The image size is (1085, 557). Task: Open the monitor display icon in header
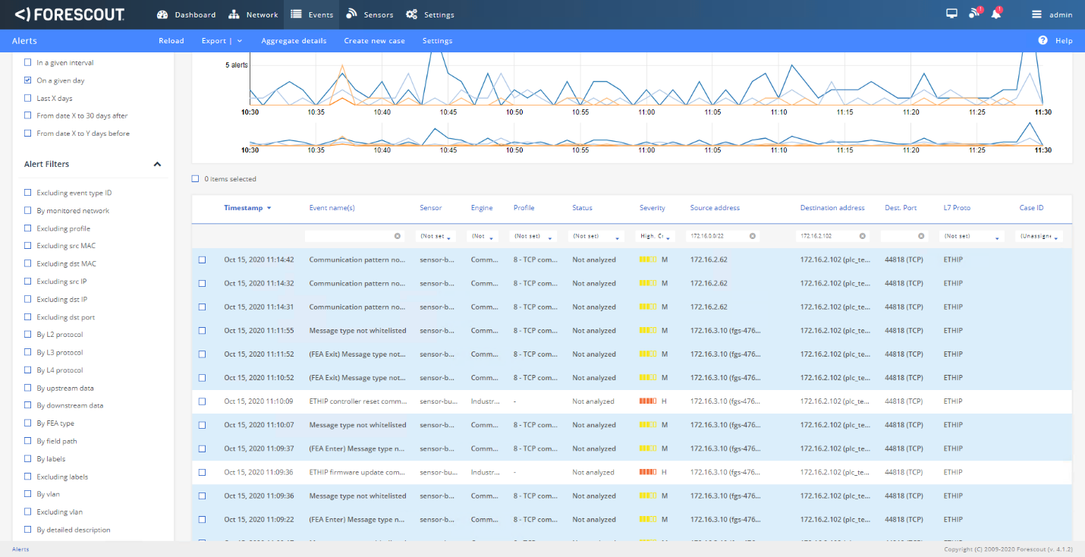(952, 14)
